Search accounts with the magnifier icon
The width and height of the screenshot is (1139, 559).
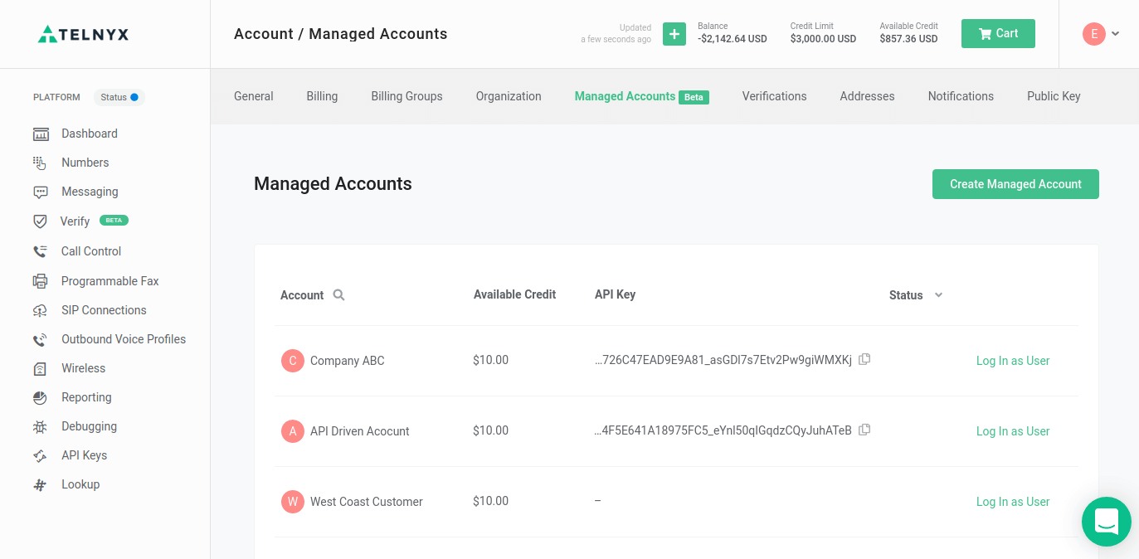(x=338, y=294)
